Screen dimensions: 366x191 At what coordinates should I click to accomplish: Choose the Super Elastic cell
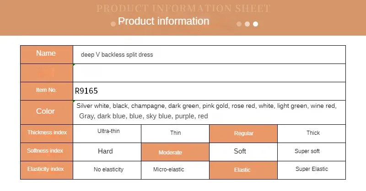[312, 170]
